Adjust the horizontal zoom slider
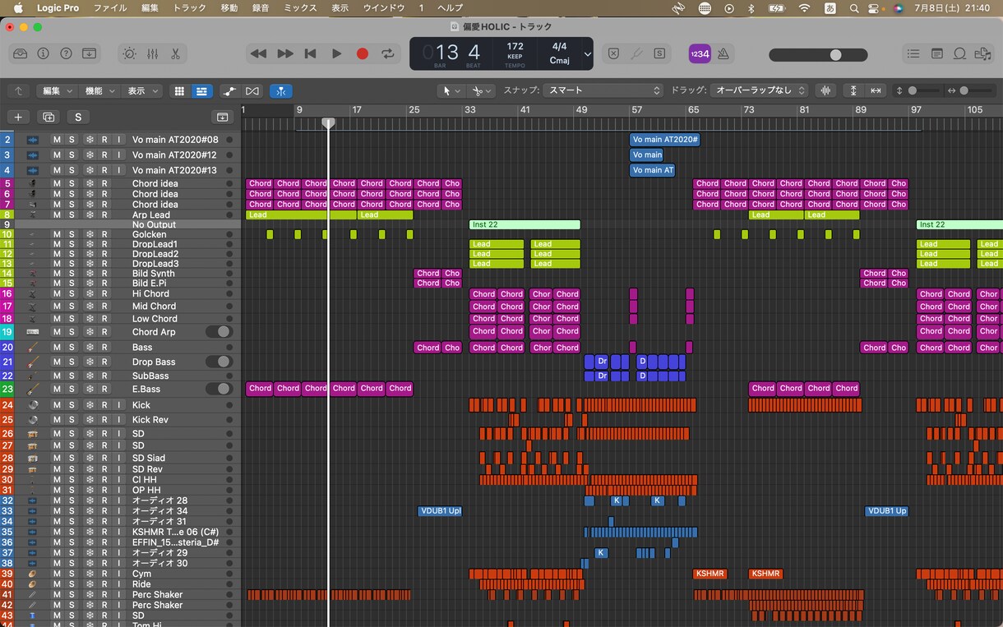The image size is (1003, 627). click(970, 90)
